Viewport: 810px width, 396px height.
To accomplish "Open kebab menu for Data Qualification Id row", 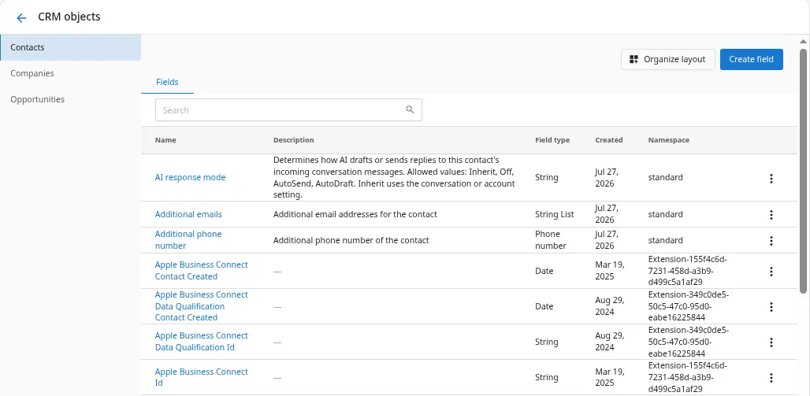I will (x=771, y=342).
